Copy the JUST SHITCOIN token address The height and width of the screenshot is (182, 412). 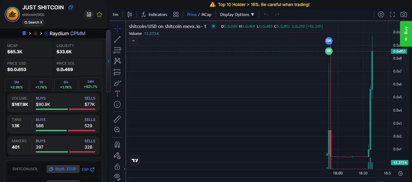pos(71,7)
